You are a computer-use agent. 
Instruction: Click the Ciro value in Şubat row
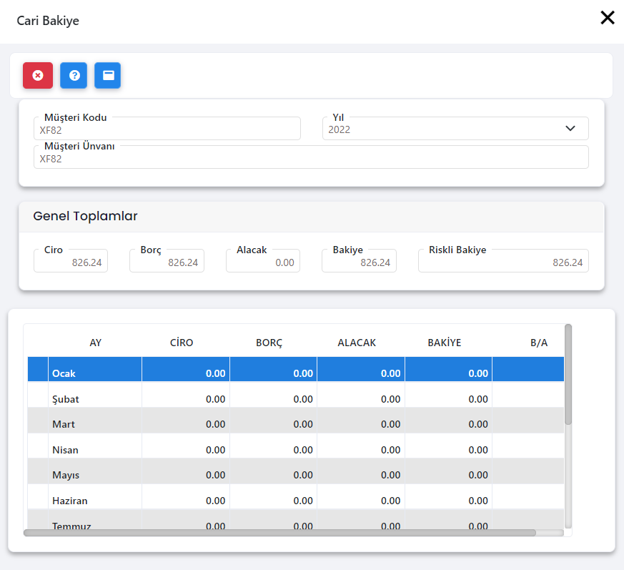[215, 399]
